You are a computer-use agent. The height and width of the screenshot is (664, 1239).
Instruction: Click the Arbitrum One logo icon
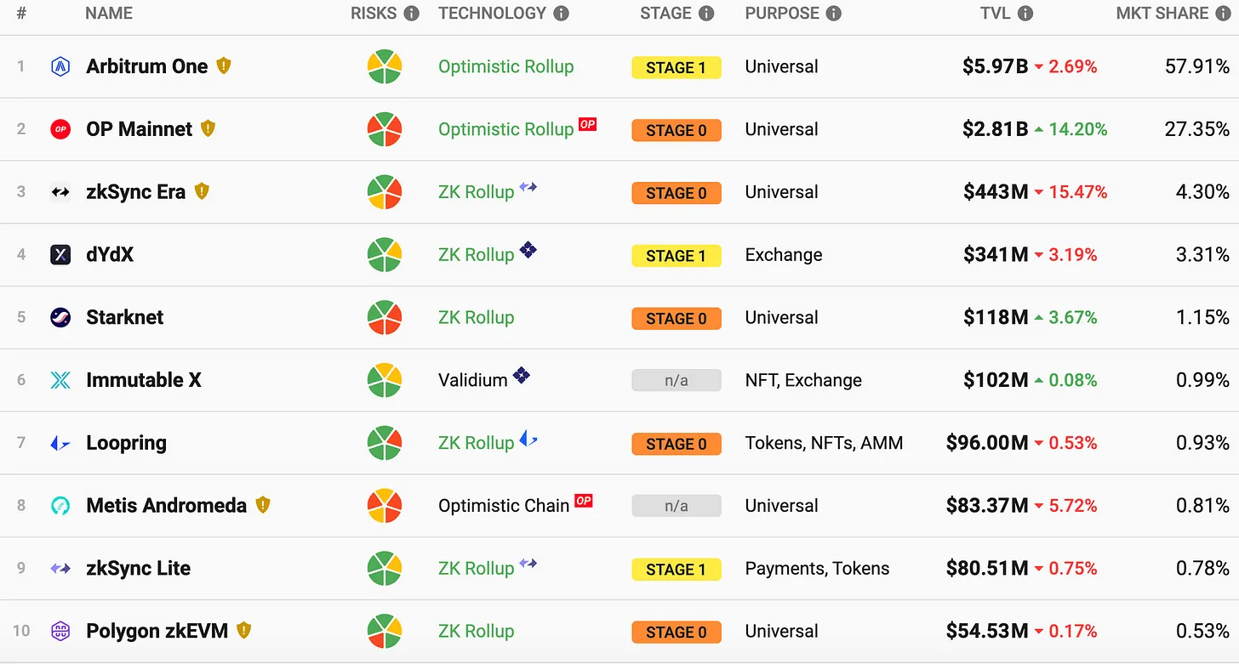point(60,67)
